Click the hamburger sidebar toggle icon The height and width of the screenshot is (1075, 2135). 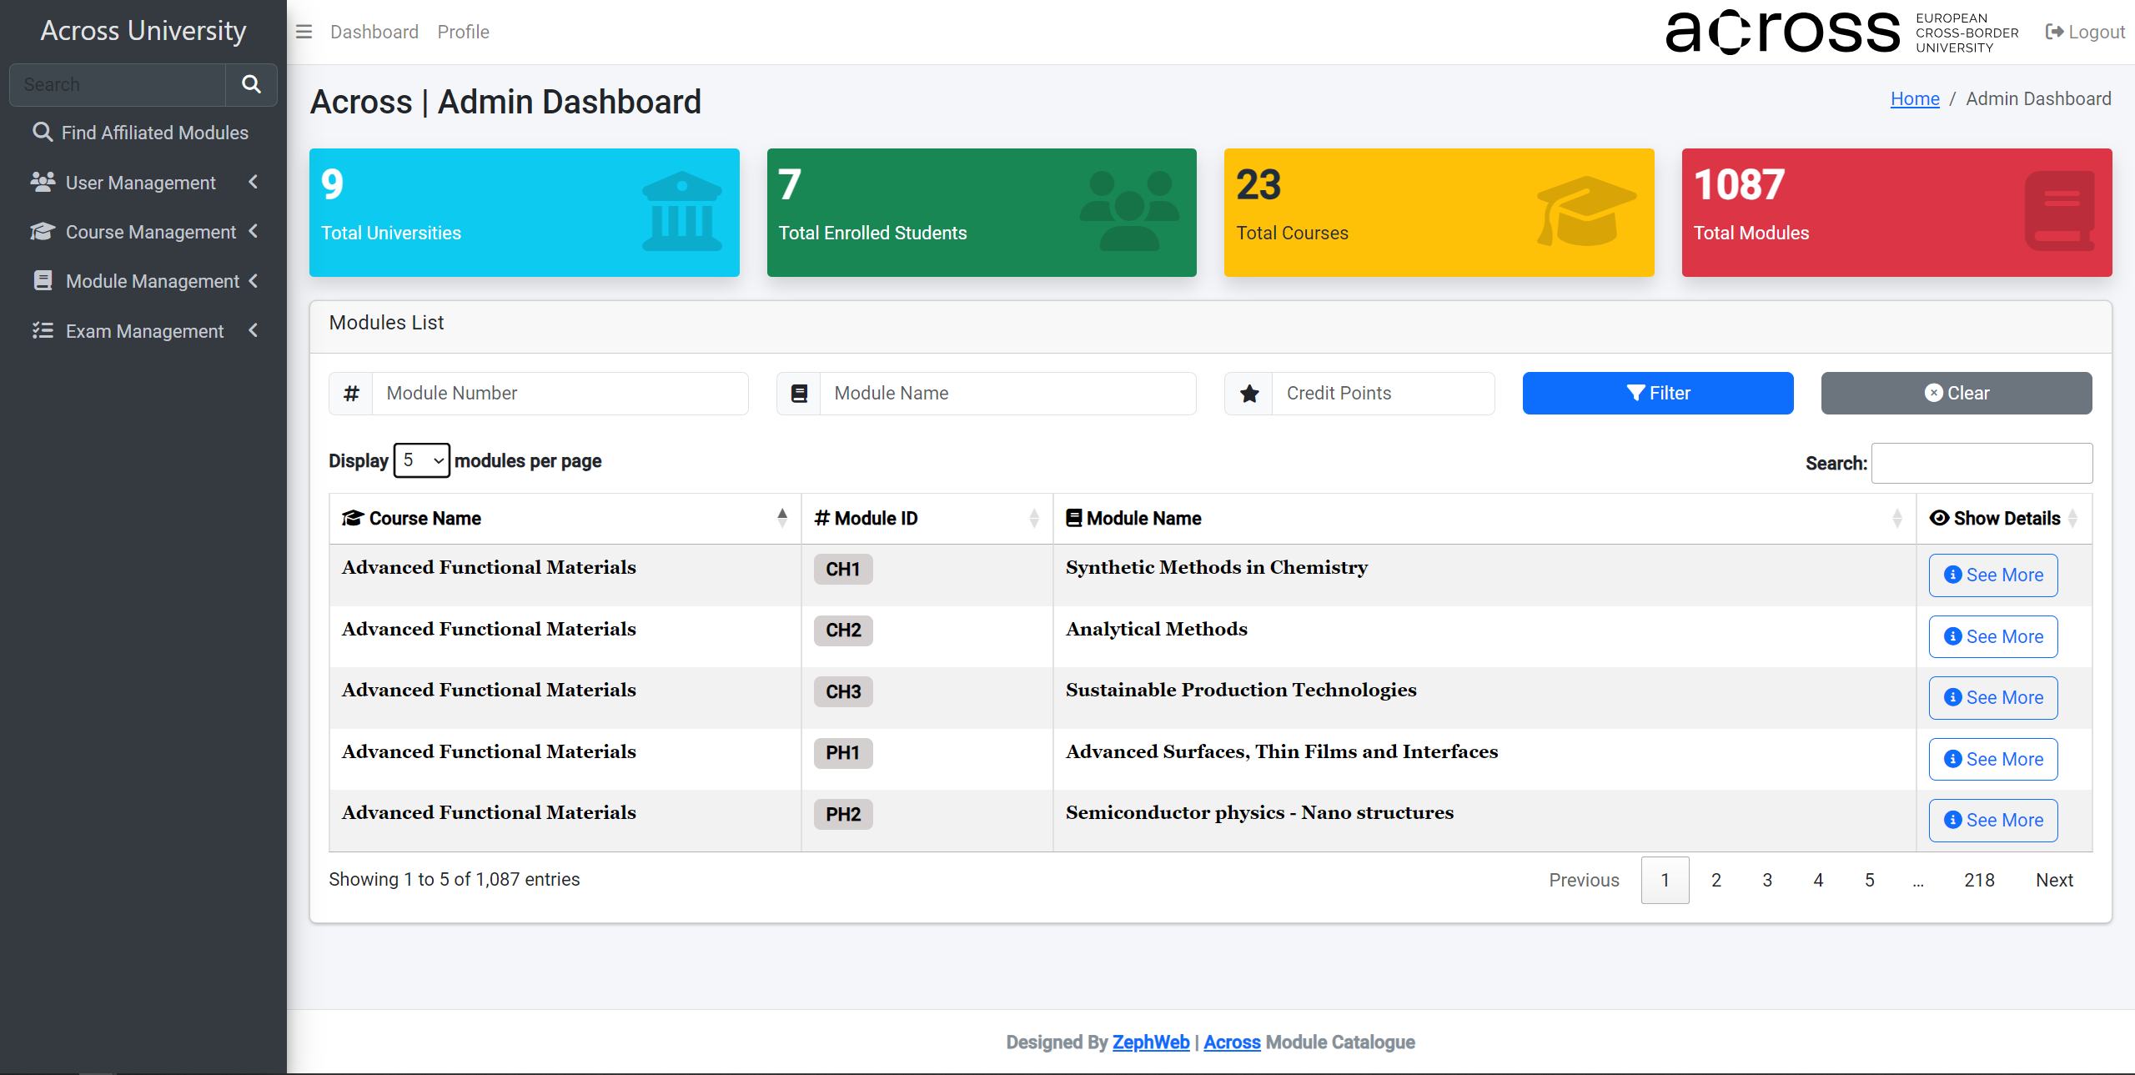(304, 32)
